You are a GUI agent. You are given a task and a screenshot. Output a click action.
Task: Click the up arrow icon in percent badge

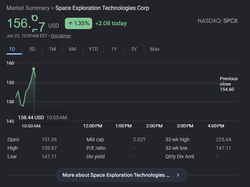pos(71,24)
